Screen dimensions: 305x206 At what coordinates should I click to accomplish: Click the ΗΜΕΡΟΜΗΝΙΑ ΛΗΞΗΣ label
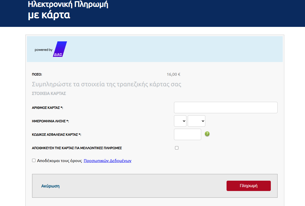(50, 121)
